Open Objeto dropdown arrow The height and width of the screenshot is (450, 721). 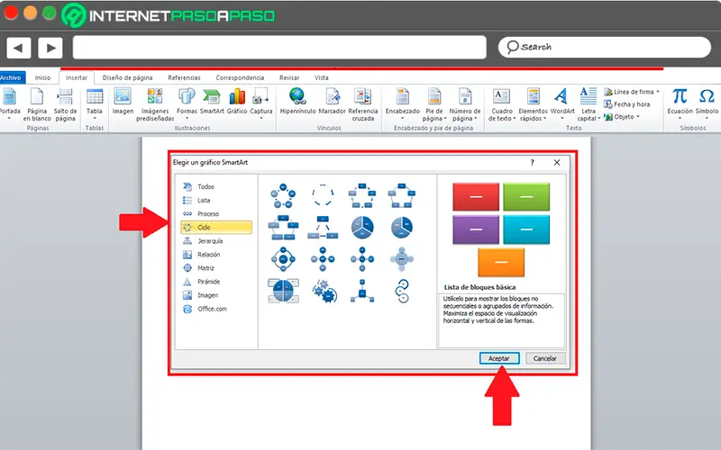(638, 117)
